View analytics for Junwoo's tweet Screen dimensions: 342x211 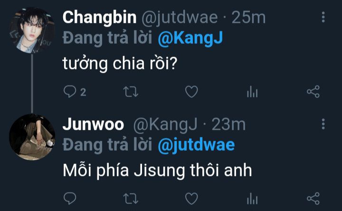pyautogui.click(x=252, y=198)
